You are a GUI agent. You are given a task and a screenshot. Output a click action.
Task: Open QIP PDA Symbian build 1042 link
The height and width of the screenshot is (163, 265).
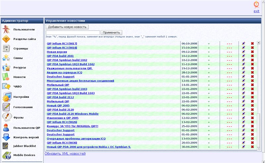point(67,60)
